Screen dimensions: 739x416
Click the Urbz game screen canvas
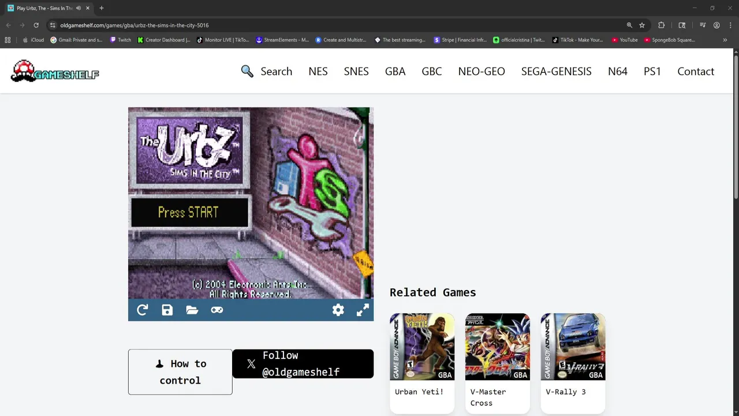click(x=251, y=203)
